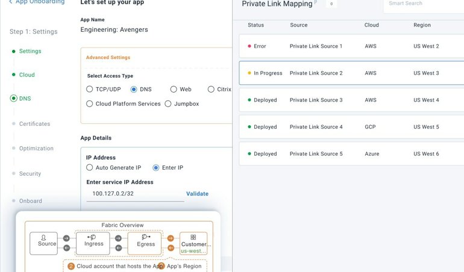Viewport: 464px width, 272px height.
Task: Choose the Web access type radio button
Action: pyautogui.click(x=174, y=89)
